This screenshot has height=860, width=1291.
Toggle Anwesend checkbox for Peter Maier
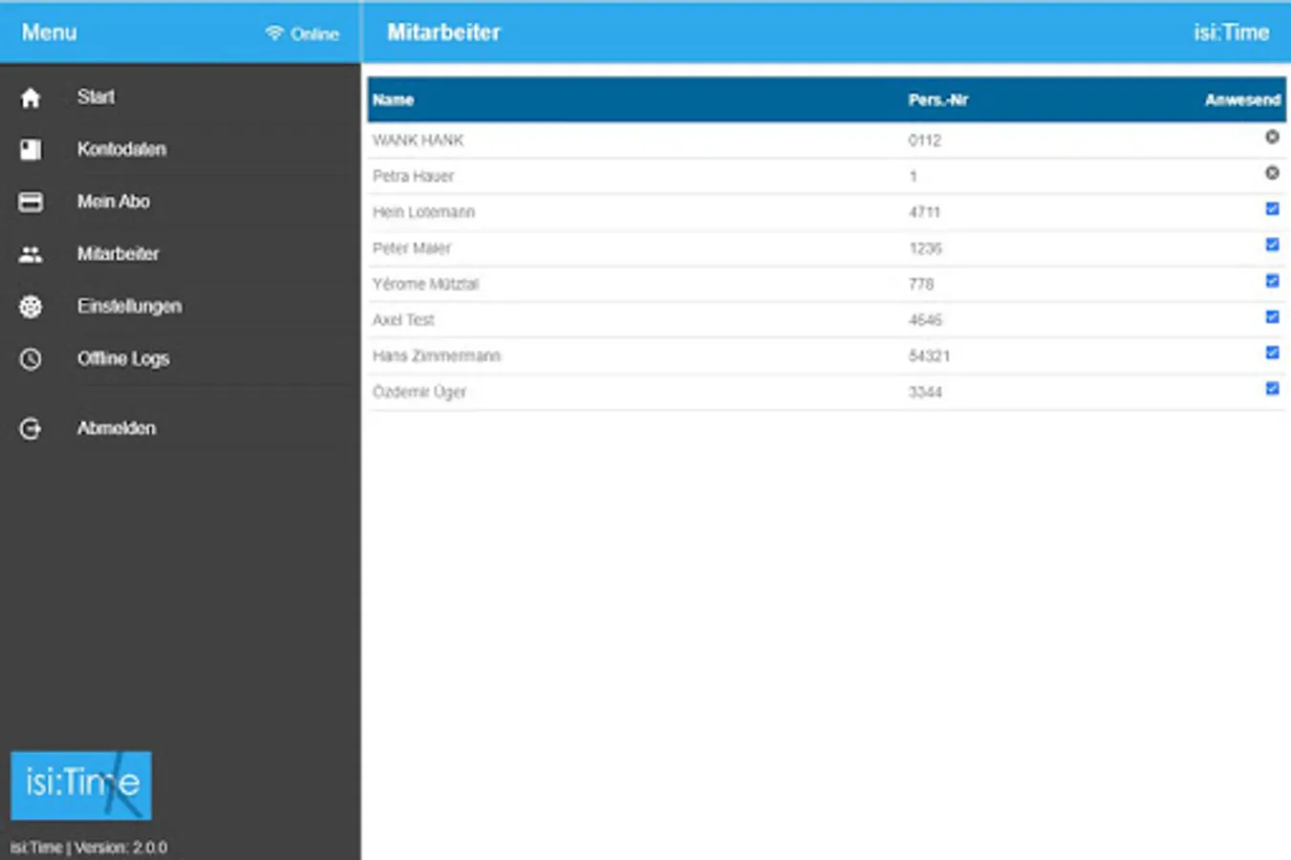click(x=1272, y=245)
